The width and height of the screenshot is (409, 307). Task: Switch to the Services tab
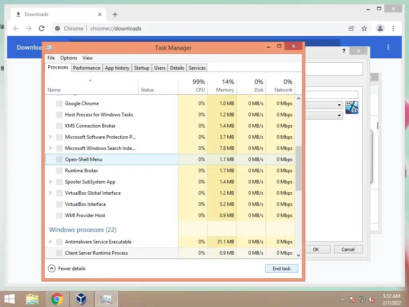pos(197,68)
